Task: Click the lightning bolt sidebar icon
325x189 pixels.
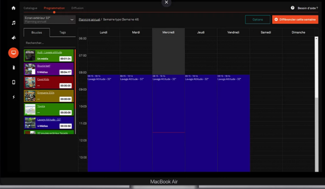Action: point(14,97)
